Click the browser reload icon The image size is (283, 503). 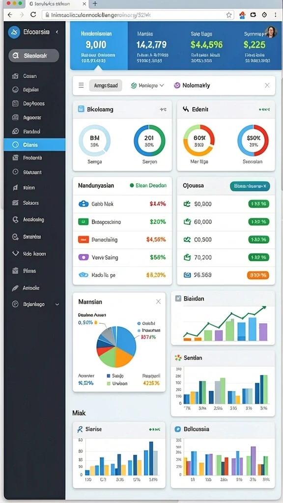click(33, 15)
